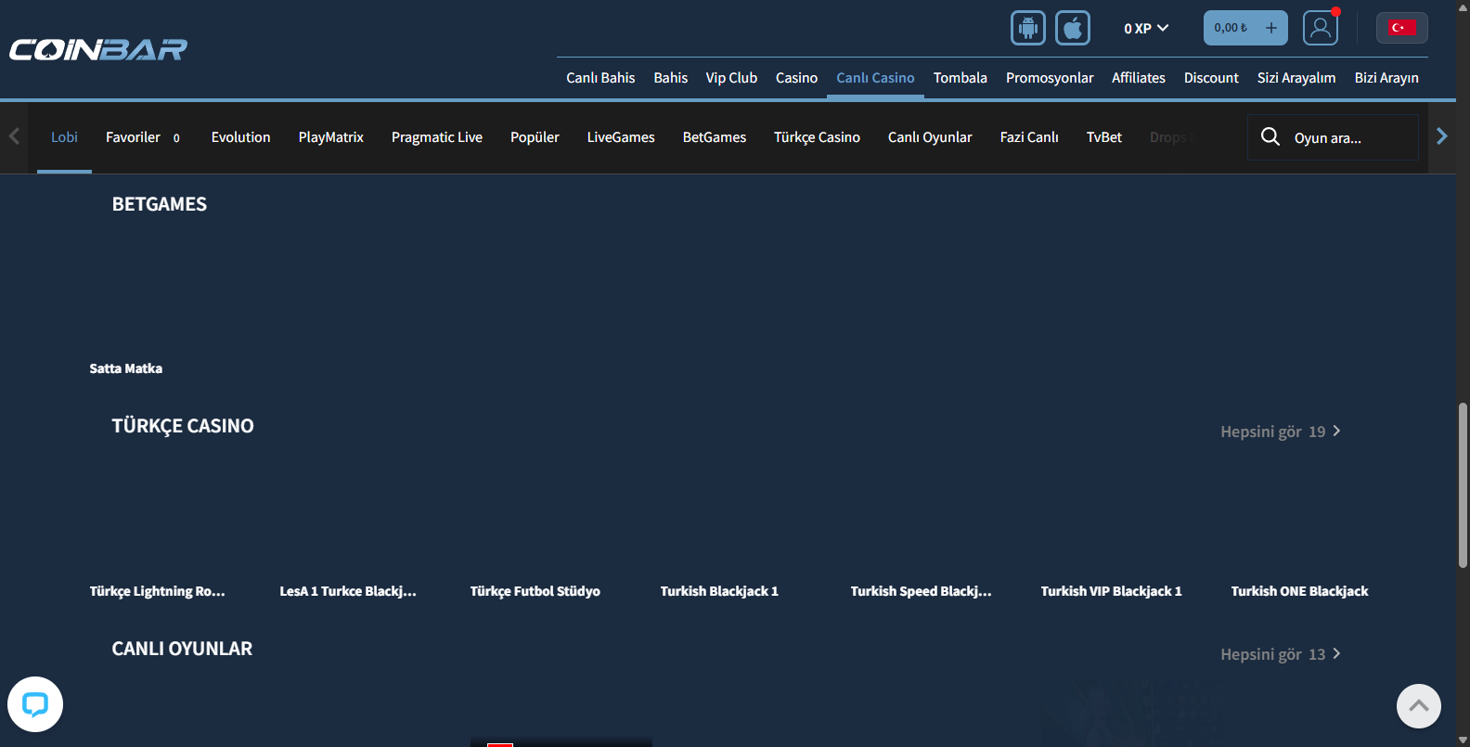Click the Apple iOS app icon
Image resolution: width=1470 pixels, height=747 pixels.
tap(1072, 28)
